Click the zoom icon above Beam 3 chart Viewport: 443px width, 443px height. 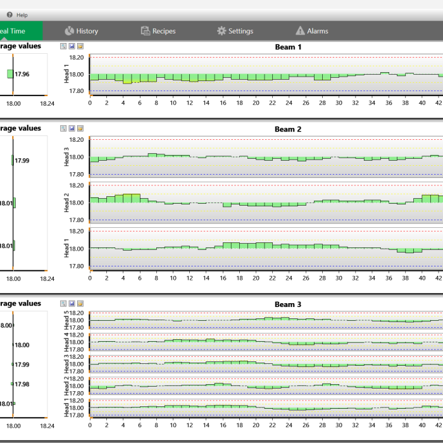click(63, 304)
